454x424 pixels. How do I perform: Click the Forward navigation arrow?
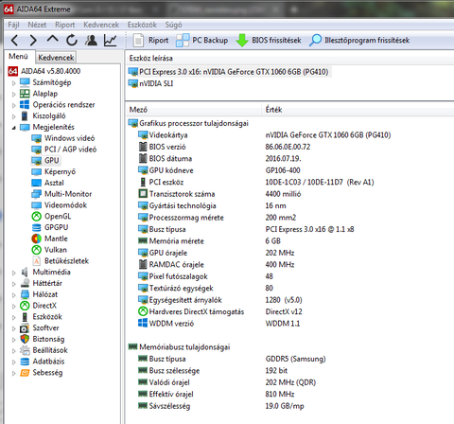[x=33, y=41]
